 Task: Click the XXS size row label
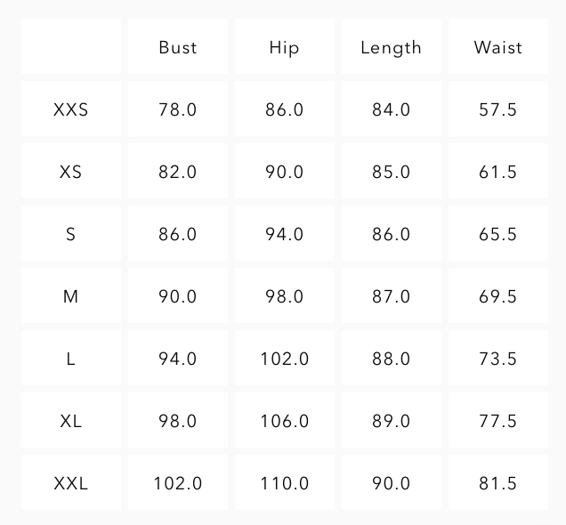tap(71, 109)
